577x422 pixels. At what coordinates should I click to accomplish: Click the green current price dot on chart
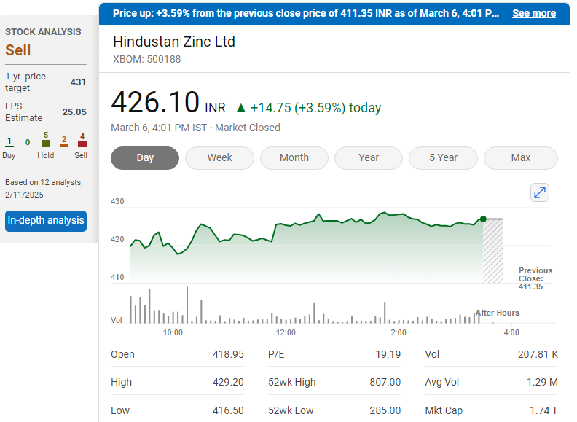pyautogui.click(x=482, y=219)
